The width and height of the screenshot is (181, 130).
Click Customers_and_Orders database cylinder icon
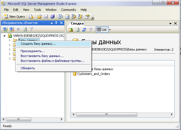[75, 74]
